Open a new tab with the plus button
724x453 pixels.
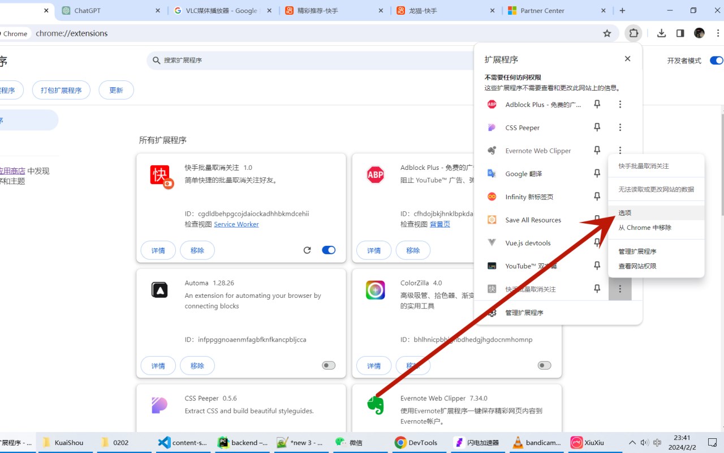coord(622,11)
